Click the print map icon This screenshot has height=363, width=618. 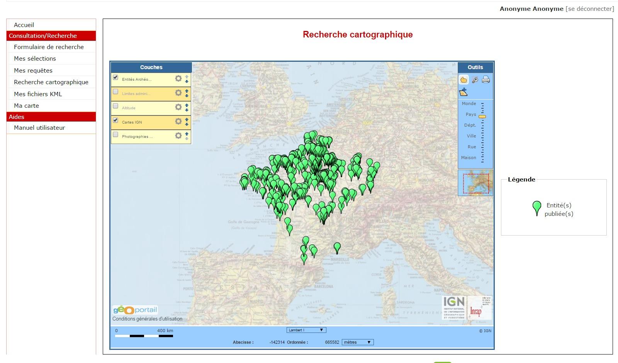pyautogui.click(x=486, y=80)
